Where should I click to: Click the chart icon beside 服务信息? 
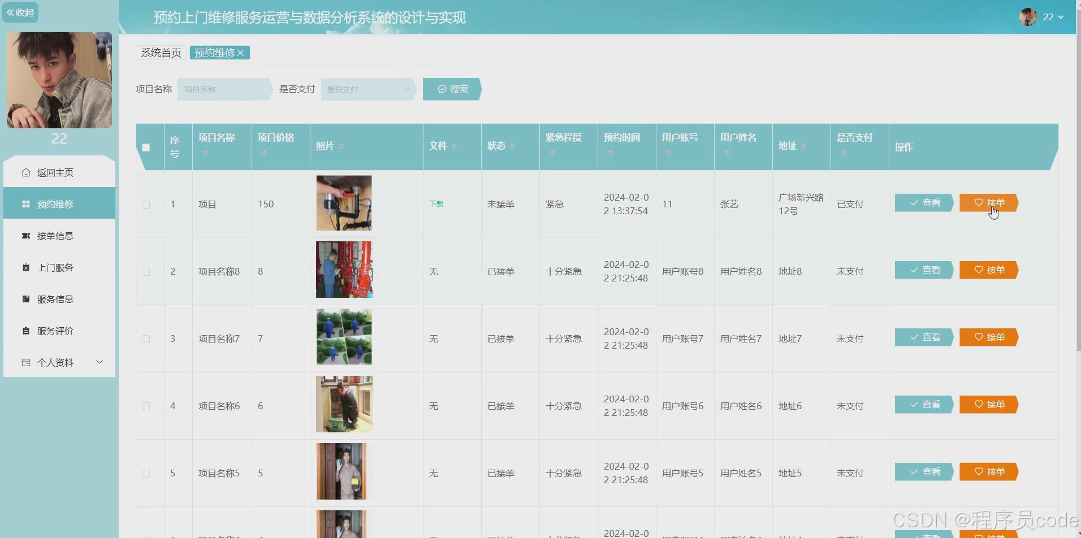(x=26, y=299)
